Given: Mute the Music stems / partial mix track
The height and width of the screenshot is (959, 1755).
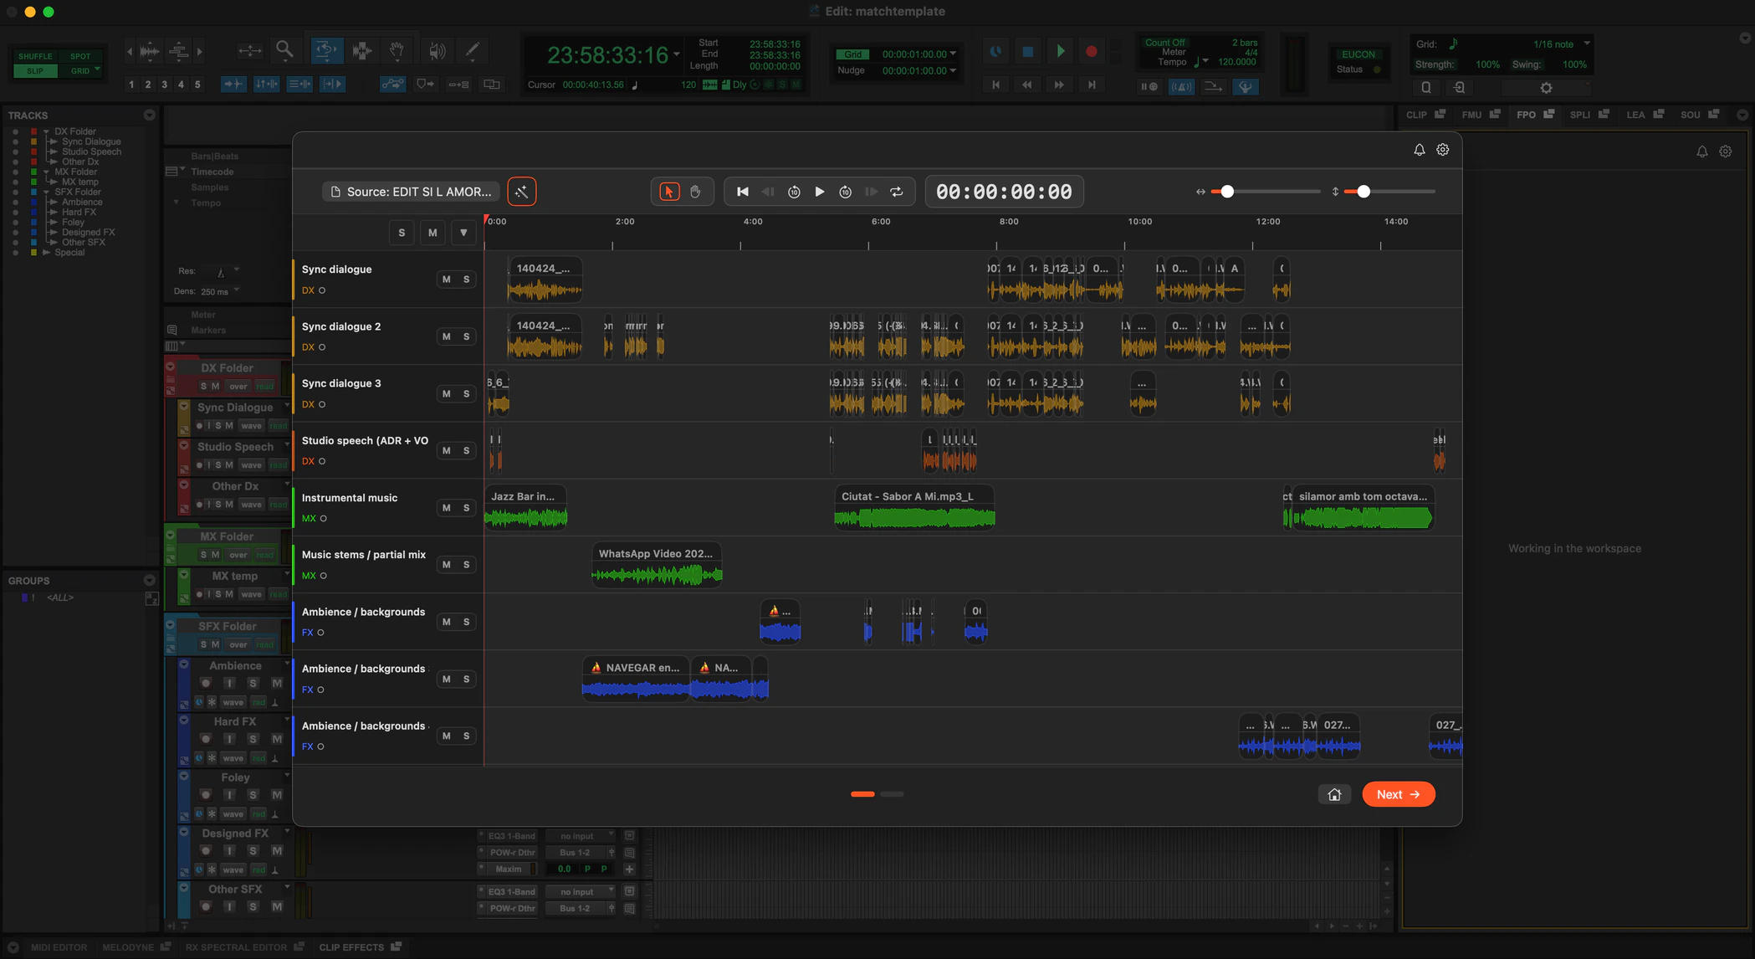Looking at the screenshot, I should click(x=446, y=565).
